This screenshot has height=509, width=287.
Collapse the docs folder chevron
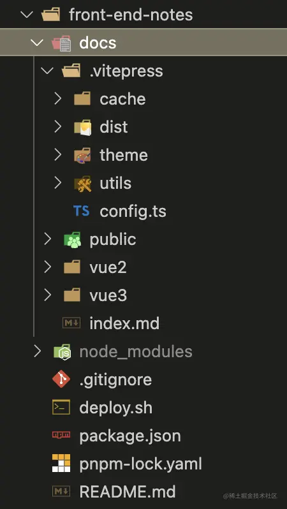(x=37, y=43)
